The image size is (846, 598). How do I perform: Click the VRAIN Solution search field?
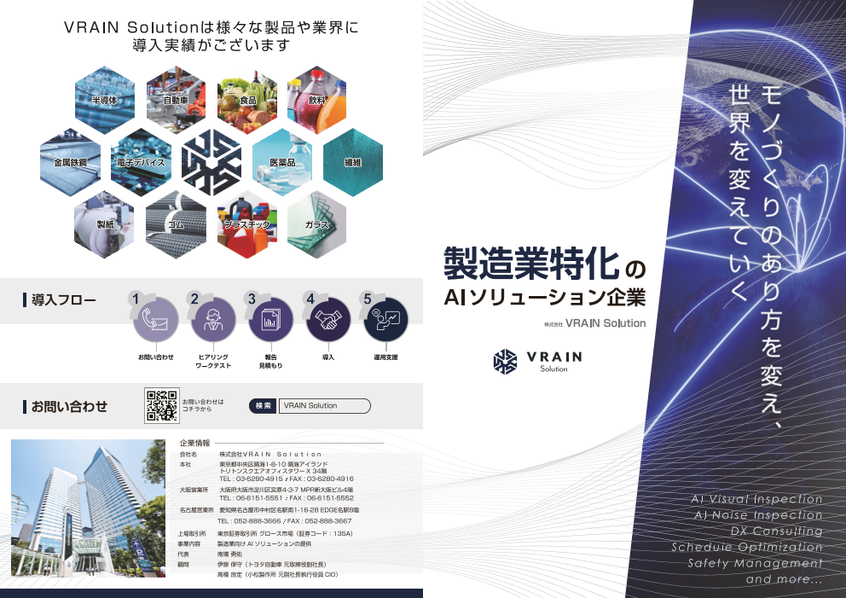pos(324,406)
